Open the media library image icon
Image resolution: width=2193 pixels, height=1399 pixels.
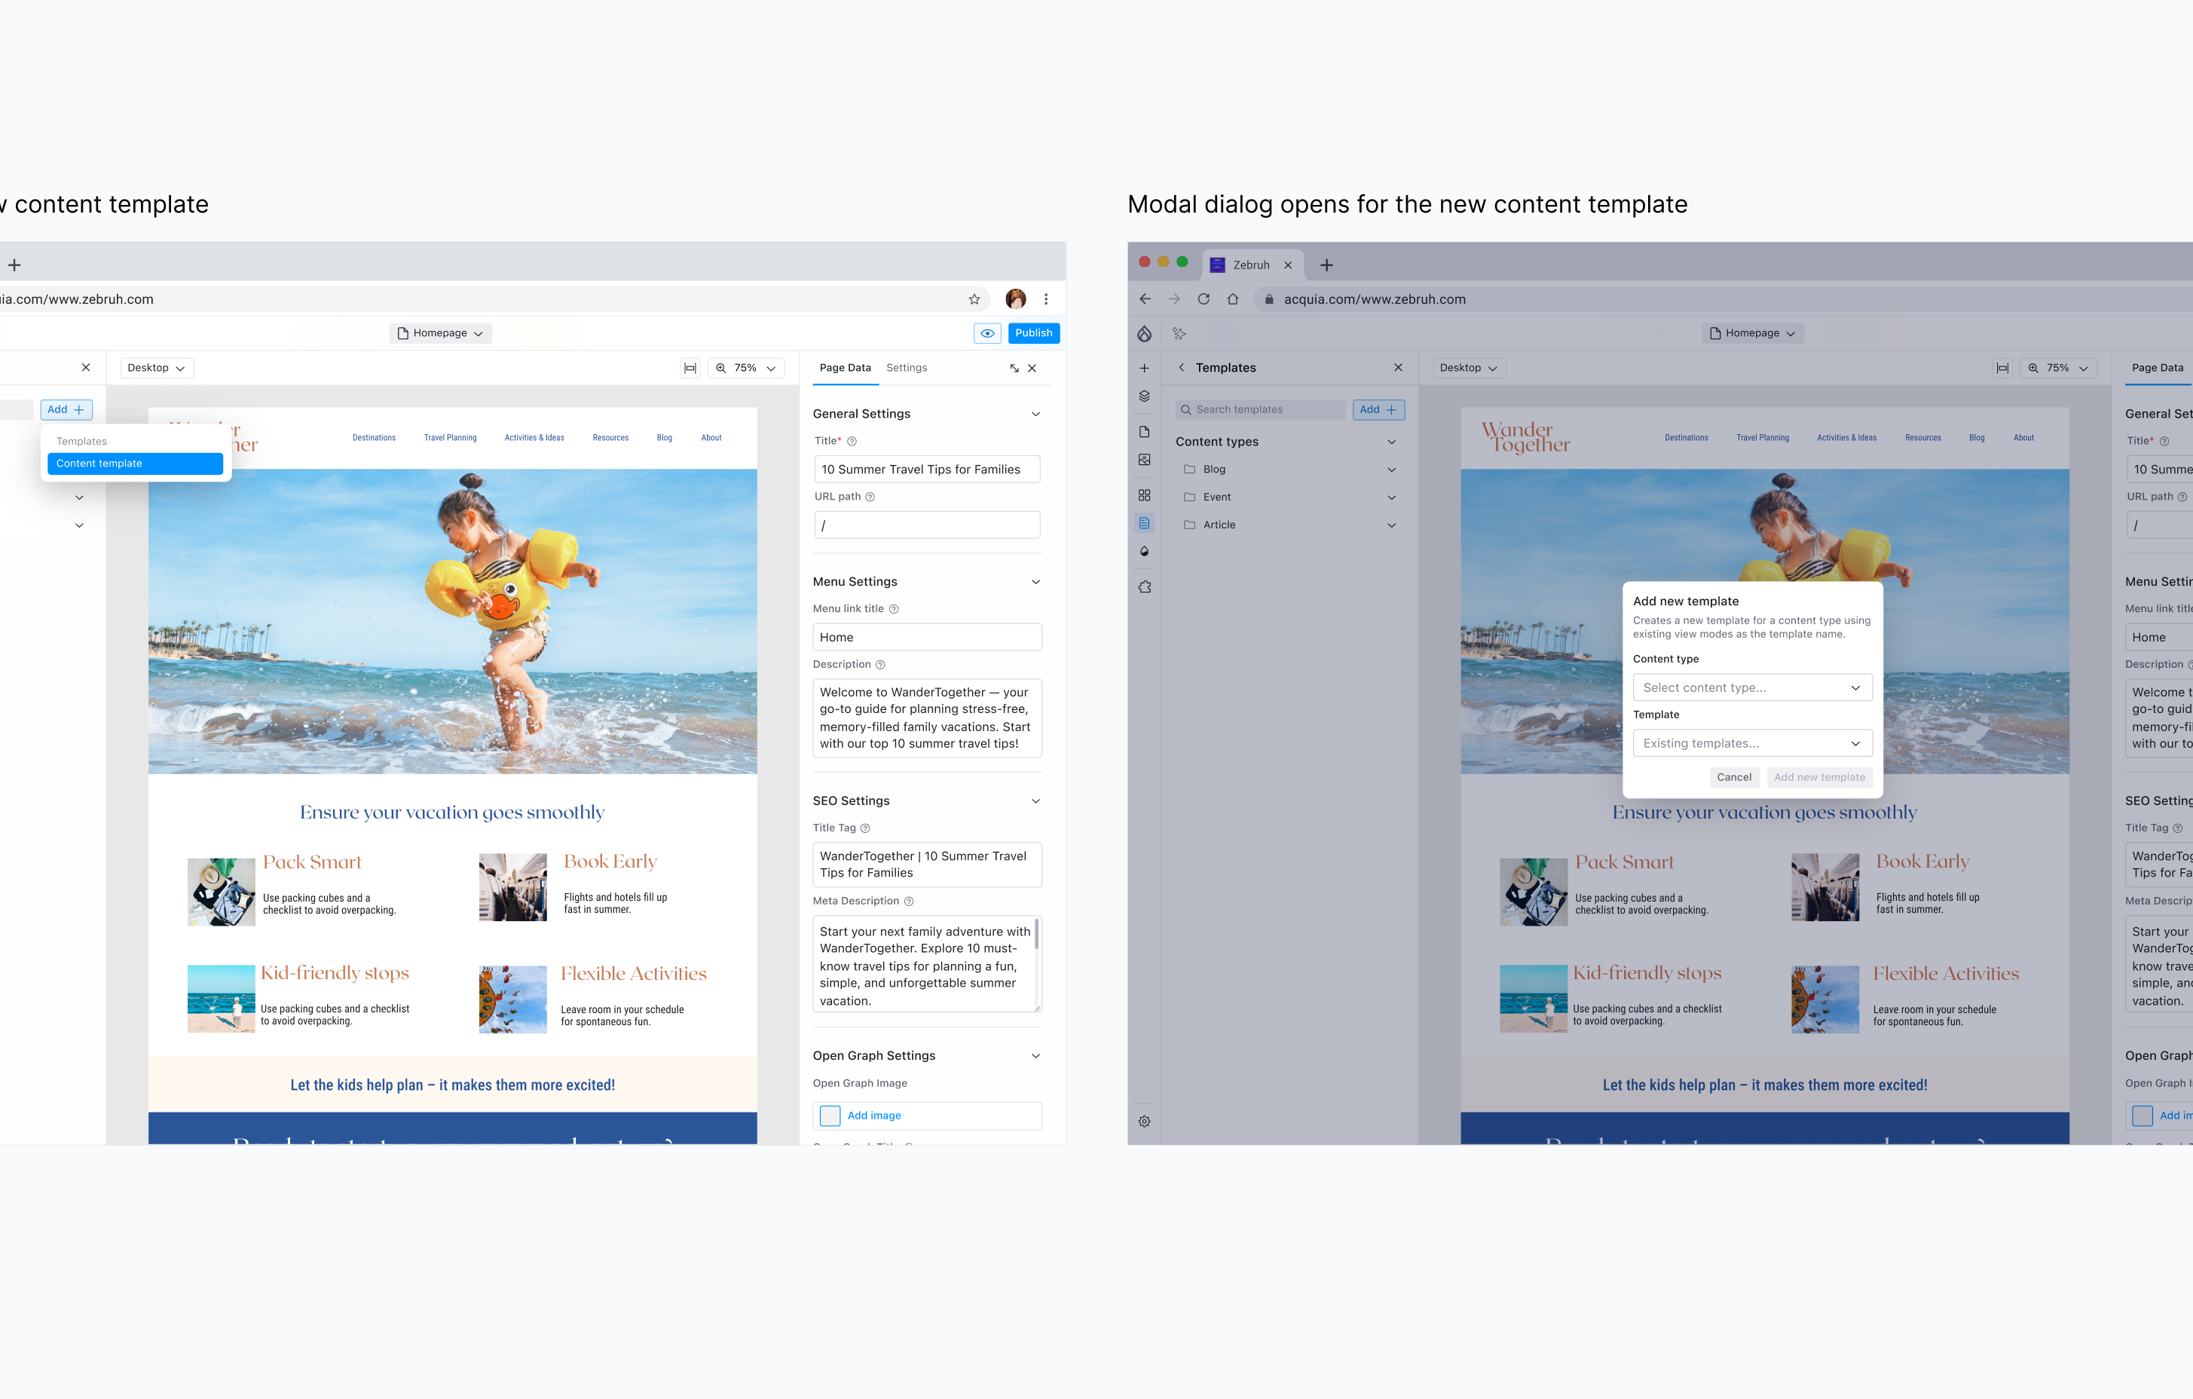[x=1144, y=460]
